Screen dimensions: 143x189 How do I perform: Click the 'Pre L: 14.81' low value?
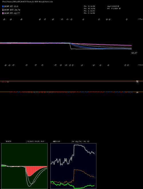pyautogui.click(x=90, y=11)
